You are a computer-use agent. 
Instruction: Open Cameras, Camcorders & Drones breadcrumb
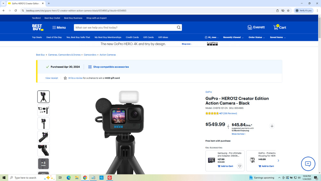[64, 55]
